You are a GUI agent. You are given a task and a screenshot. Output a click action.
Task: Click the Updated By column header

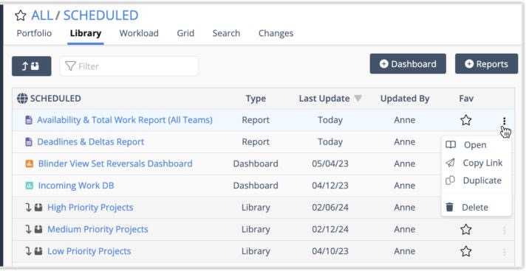click(405, 99)
